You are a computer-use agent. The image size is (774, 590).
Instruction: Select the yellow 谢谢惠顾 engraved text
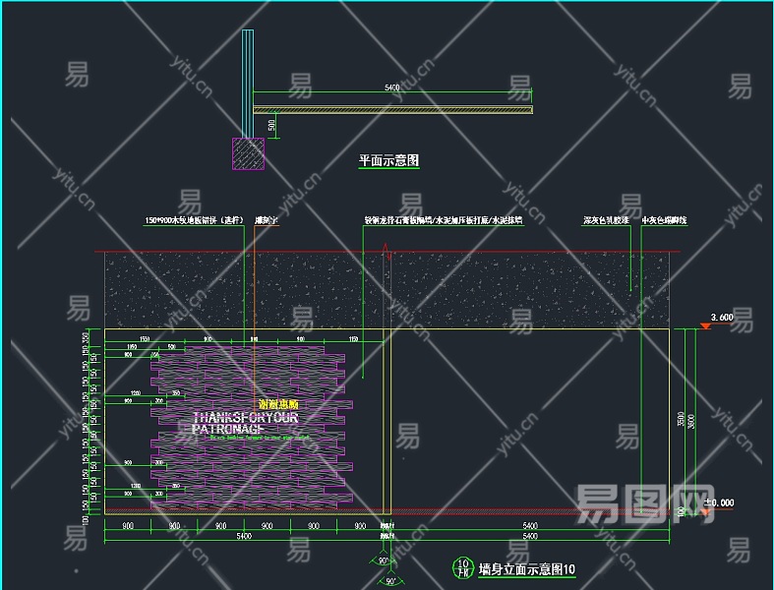click(278, 404)
